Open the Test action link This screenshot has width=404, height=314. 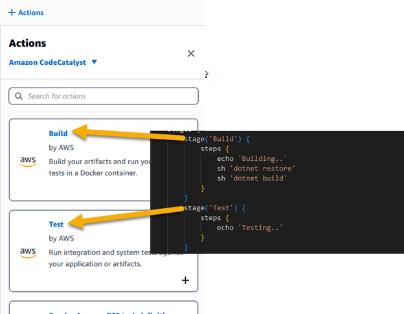point(56,224)
